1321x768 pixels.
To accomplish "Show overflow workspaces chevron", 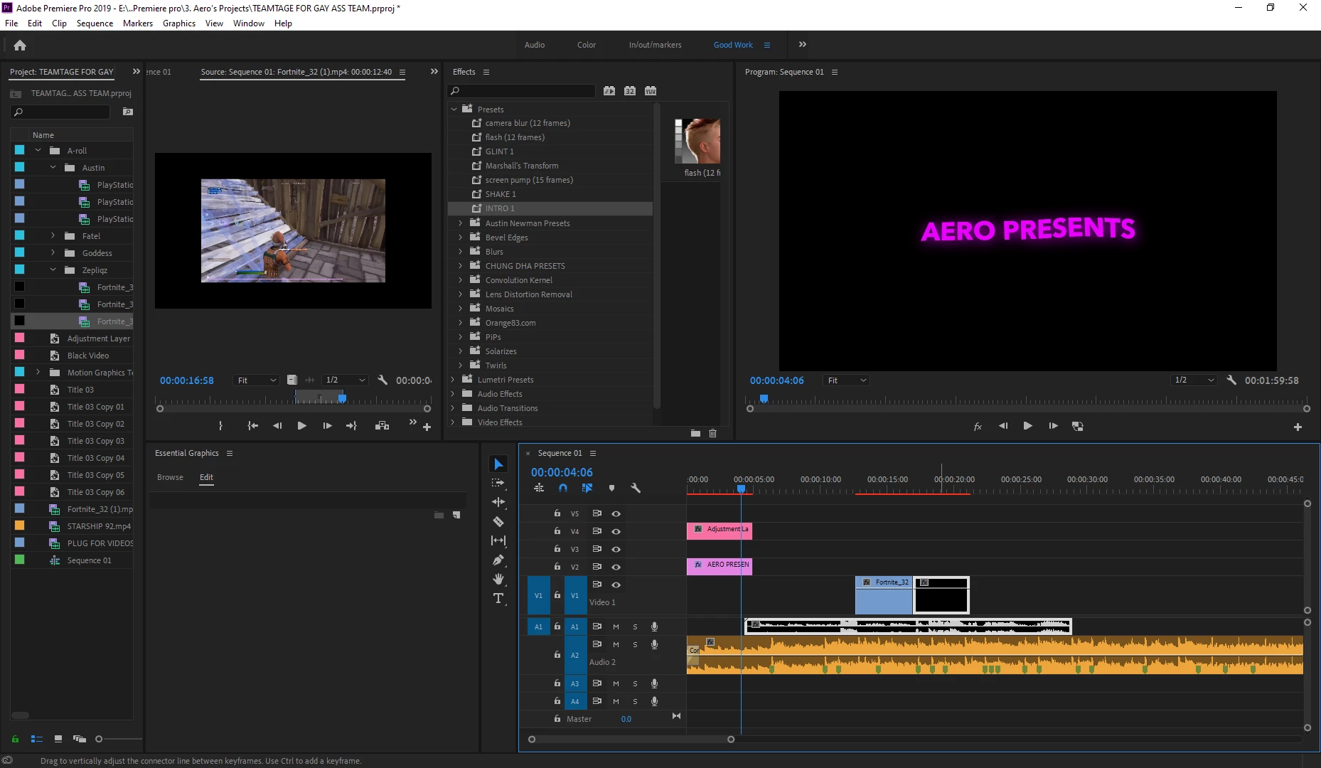I will click(x=803, y=44).
